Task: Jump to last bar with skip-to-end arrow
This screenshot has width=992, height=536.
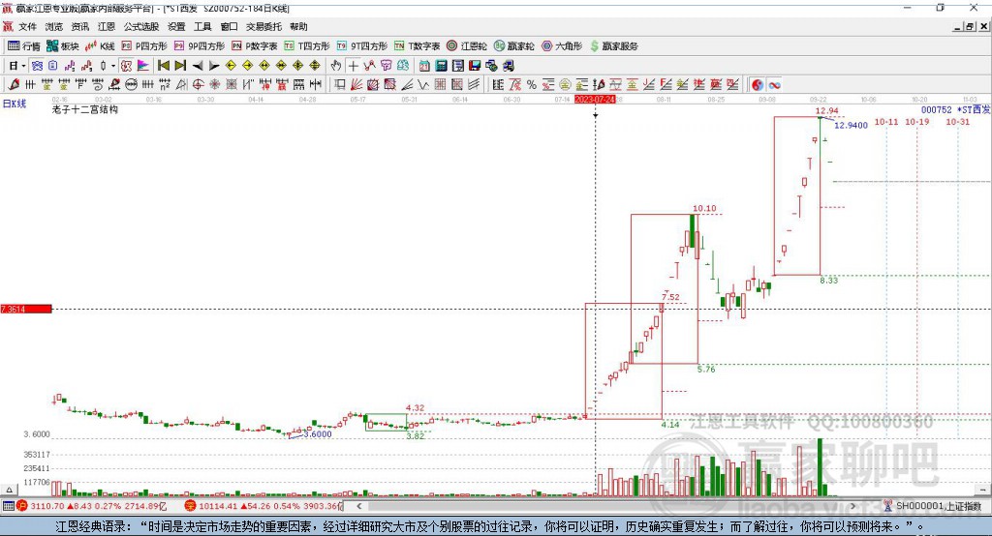Action: tap(180, 66)
